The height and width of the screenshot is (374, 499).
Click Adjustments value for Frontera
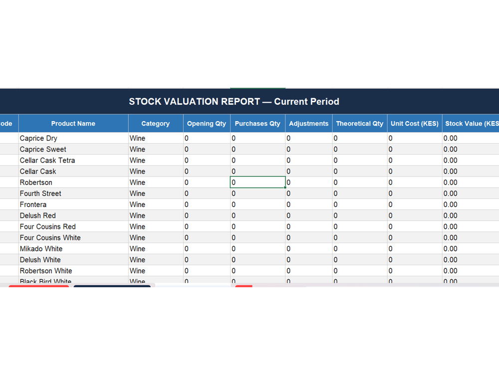click(x=309, y=204)
